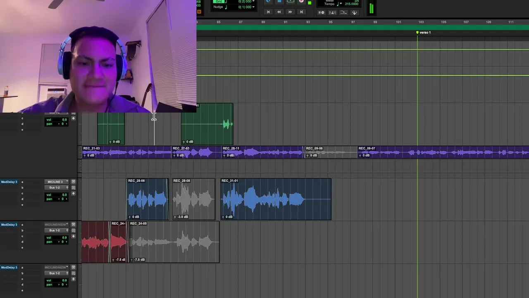The image size is (529, 298).
Task: Click pan field on the bottom track
Action: click(57, 285)
